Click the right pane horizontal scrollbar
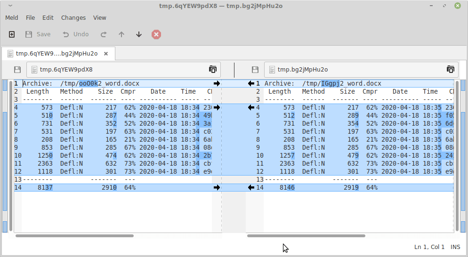Screen dimensions: 468x257 tap(306, 236)
